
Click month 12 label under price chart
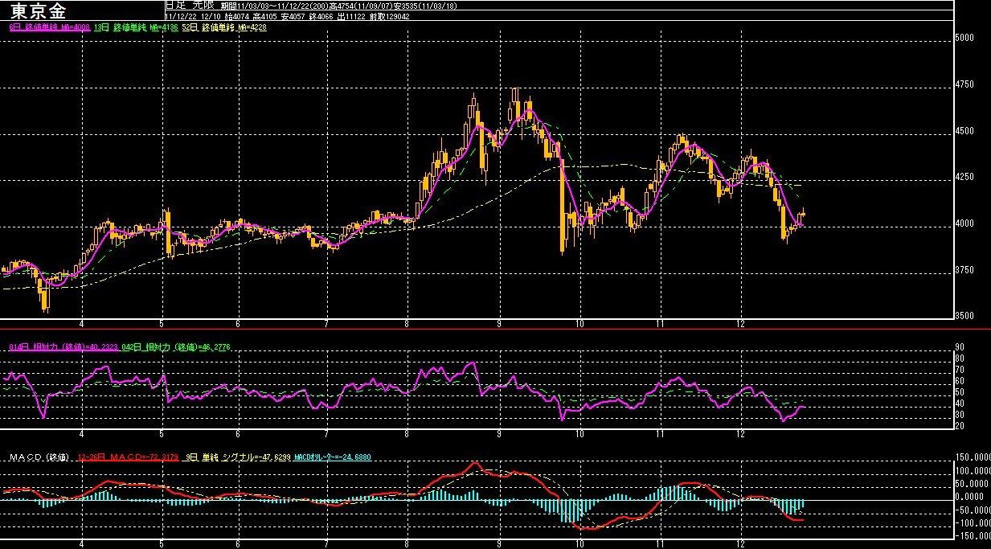741,323
